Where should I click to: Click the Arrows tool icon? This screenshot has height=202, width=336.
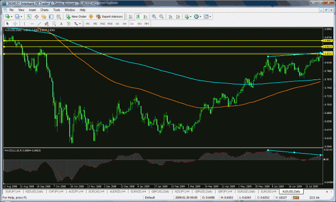(x=76, y=24)
